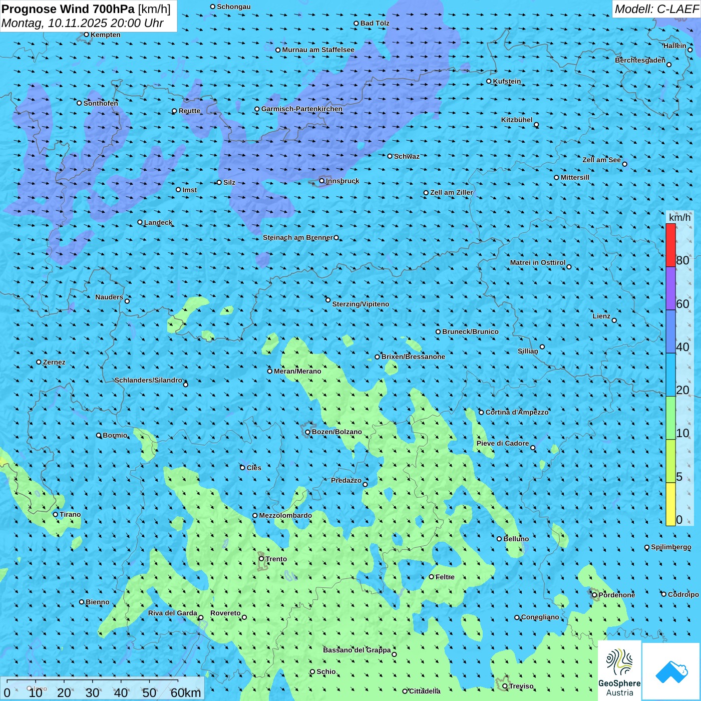701x701 pixels.
Task: Pick the dark blue 40–60 km/h legend swatch
Action: (670, 331)
